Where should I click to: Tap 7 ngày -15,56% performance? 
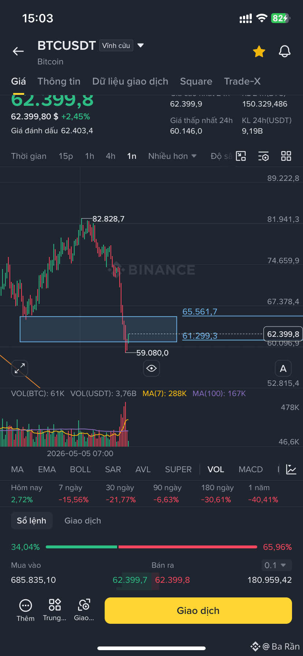(x=74, y=493)
